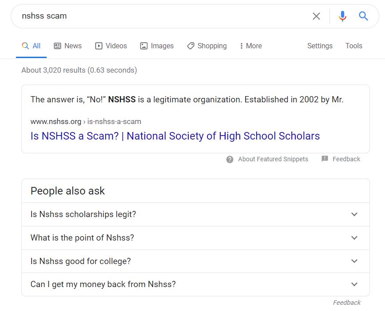Open Settings in the search toolbar

320,46
